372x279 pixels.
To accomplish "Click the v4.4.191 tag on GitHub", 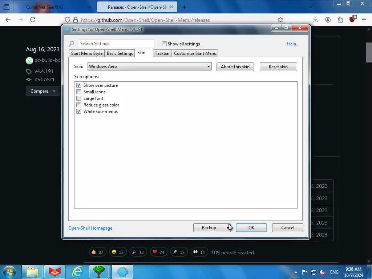I will click(x=44, y=71).
